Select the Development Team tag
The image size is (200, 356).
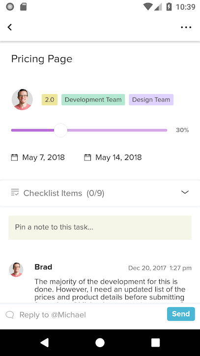[93, 99]
